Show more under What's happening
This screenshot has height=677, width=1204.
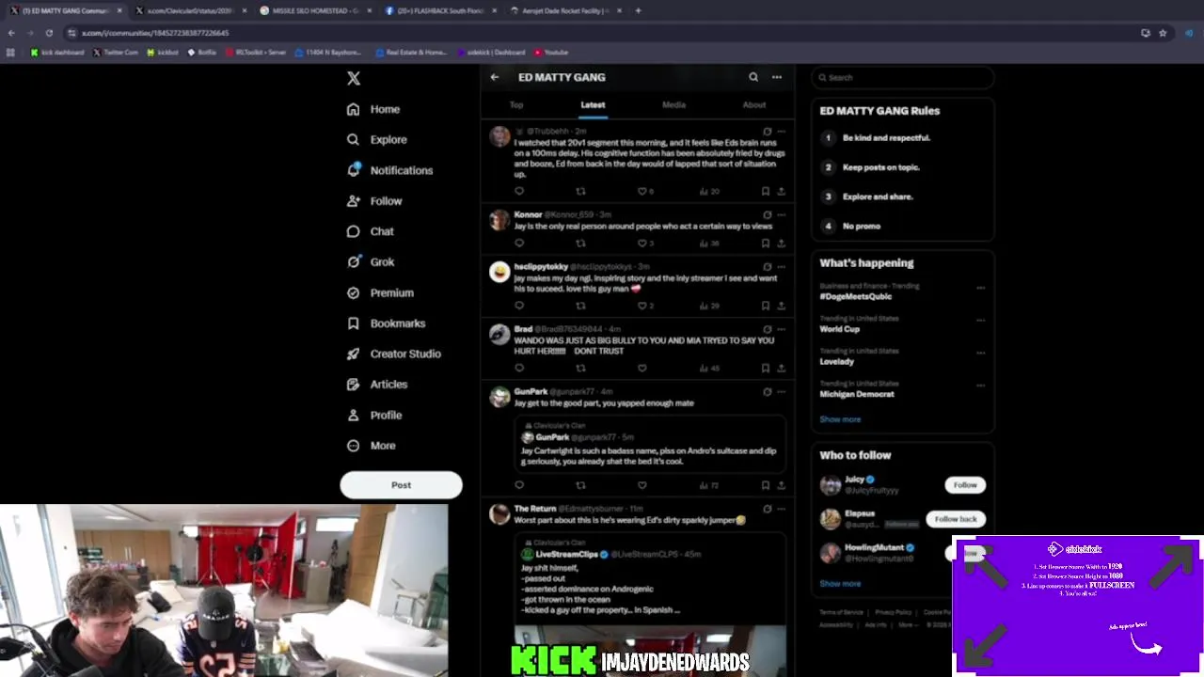coord(840,419)
